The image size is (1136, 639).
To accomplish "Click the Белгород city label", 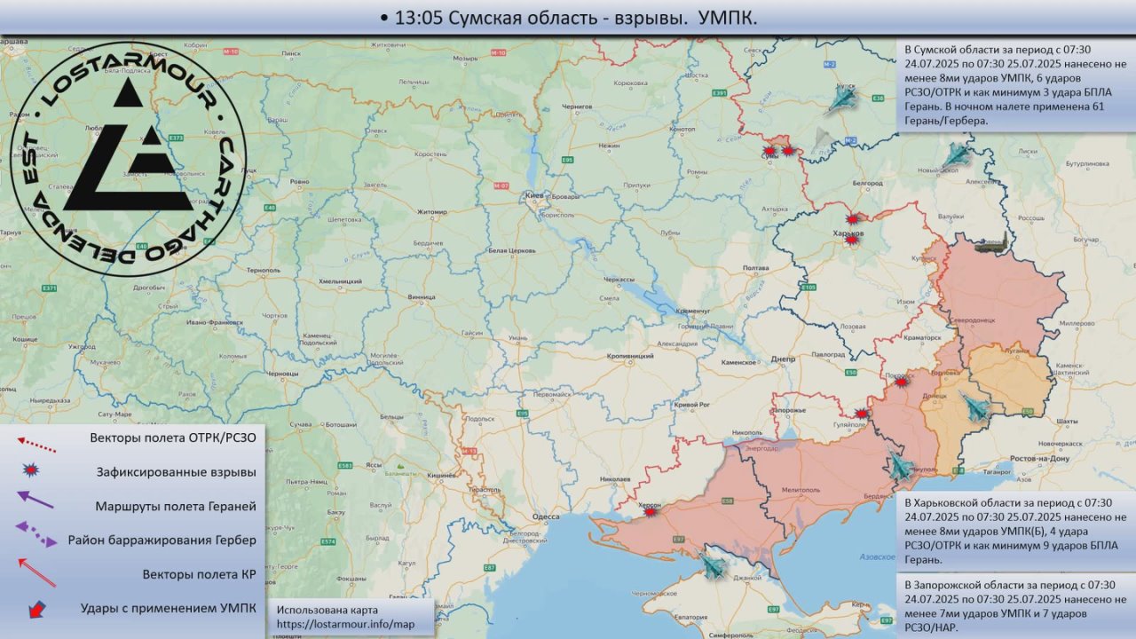I will [x=868, y=182].
